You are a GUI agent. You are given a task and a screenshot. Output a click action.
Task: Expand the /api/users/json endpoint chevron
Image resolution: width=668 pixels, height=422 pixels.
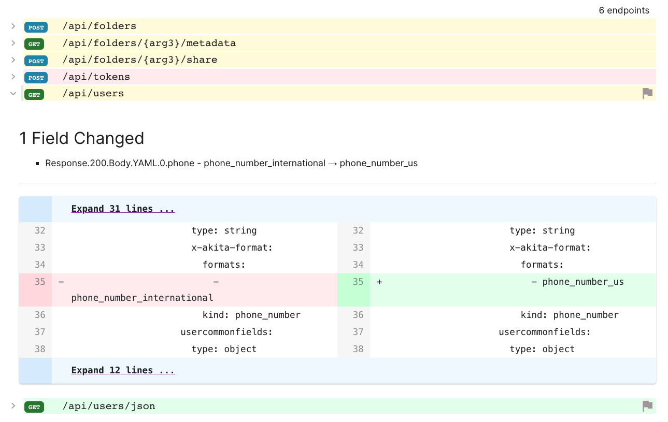tap(13, 406)
